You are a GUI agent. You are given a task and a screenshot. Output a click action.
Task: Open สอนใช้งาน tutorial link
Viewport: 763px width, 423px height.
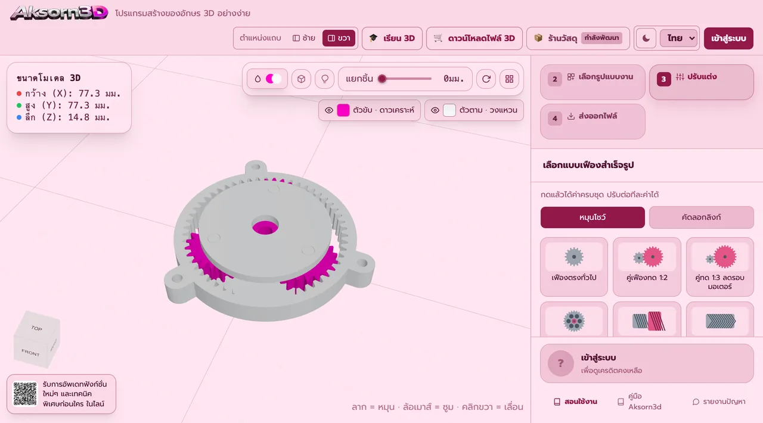pos(575,402)
